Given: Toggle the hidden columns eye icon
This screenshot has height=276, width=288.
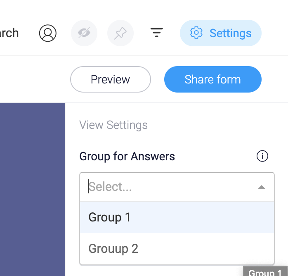Looking at the screenshot, I should [84, 33].
